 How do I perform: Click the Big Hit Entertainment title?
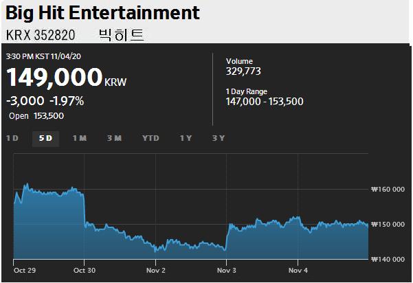click(103, 13)
